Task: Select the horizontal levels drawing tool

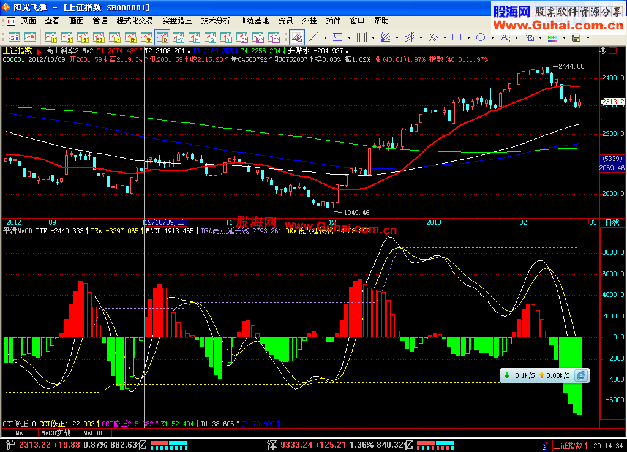Action: pyautogui.click(x=337, y=37)
